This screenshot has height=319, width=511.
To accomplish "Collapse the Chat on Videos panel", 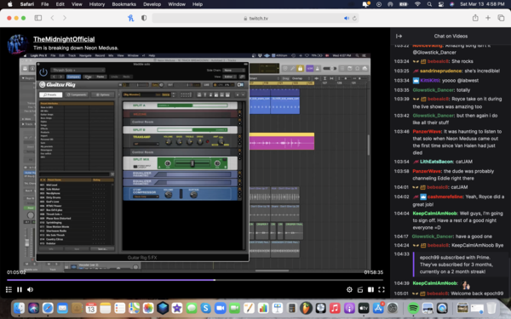I will [399, 36].
